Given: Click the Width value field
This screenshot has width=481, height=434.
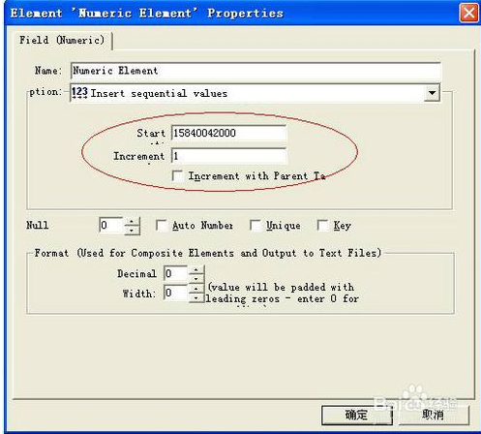Looking at the screenshot, I should click(x=176, y=293).
